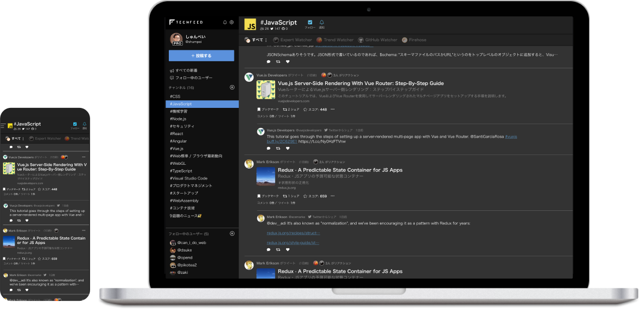
Task: Click Vue.js Developers avatar beside article on laptop
Action: (249, 77)
